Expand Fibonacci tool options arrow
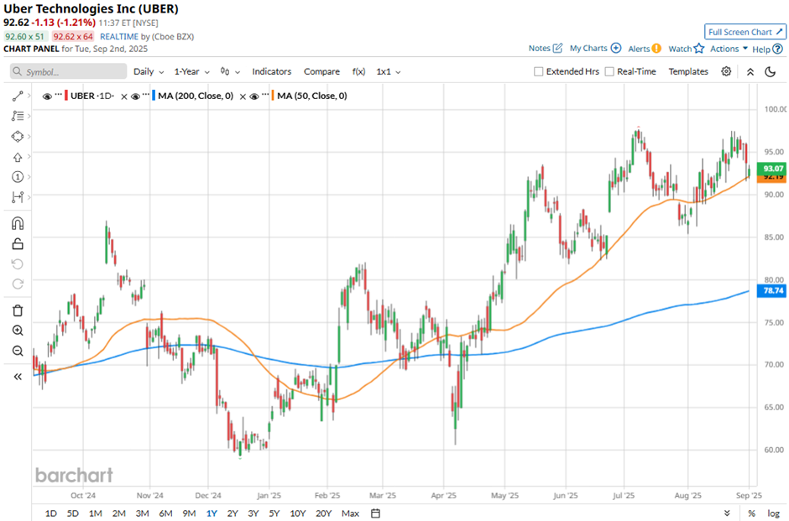 pos(29,116)
